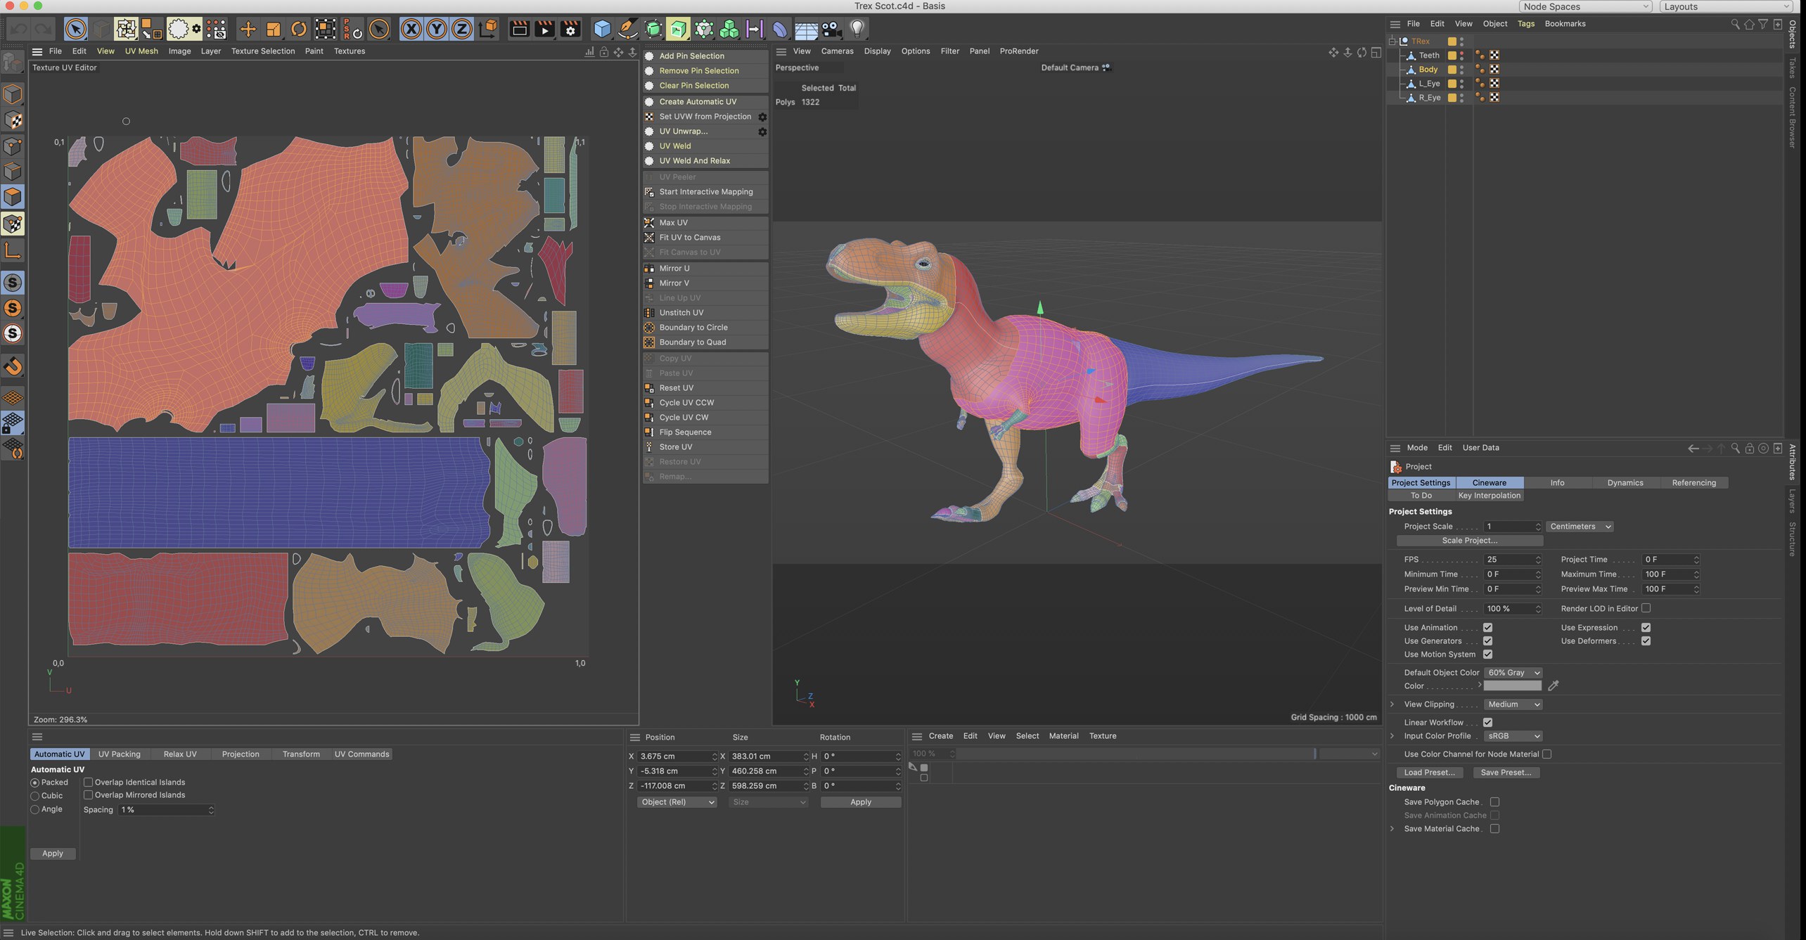This screenshot has height=940, width=1806.
Task: Toggle X axis lock
Action: tap(411, 29)
